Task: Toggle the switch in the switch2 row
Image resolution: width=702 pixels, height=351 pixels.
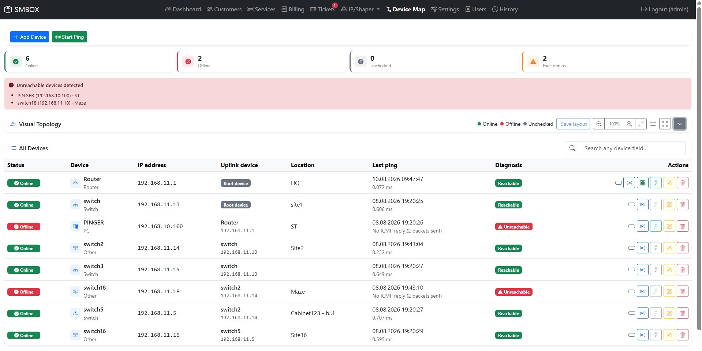Action: pos(632,248)
